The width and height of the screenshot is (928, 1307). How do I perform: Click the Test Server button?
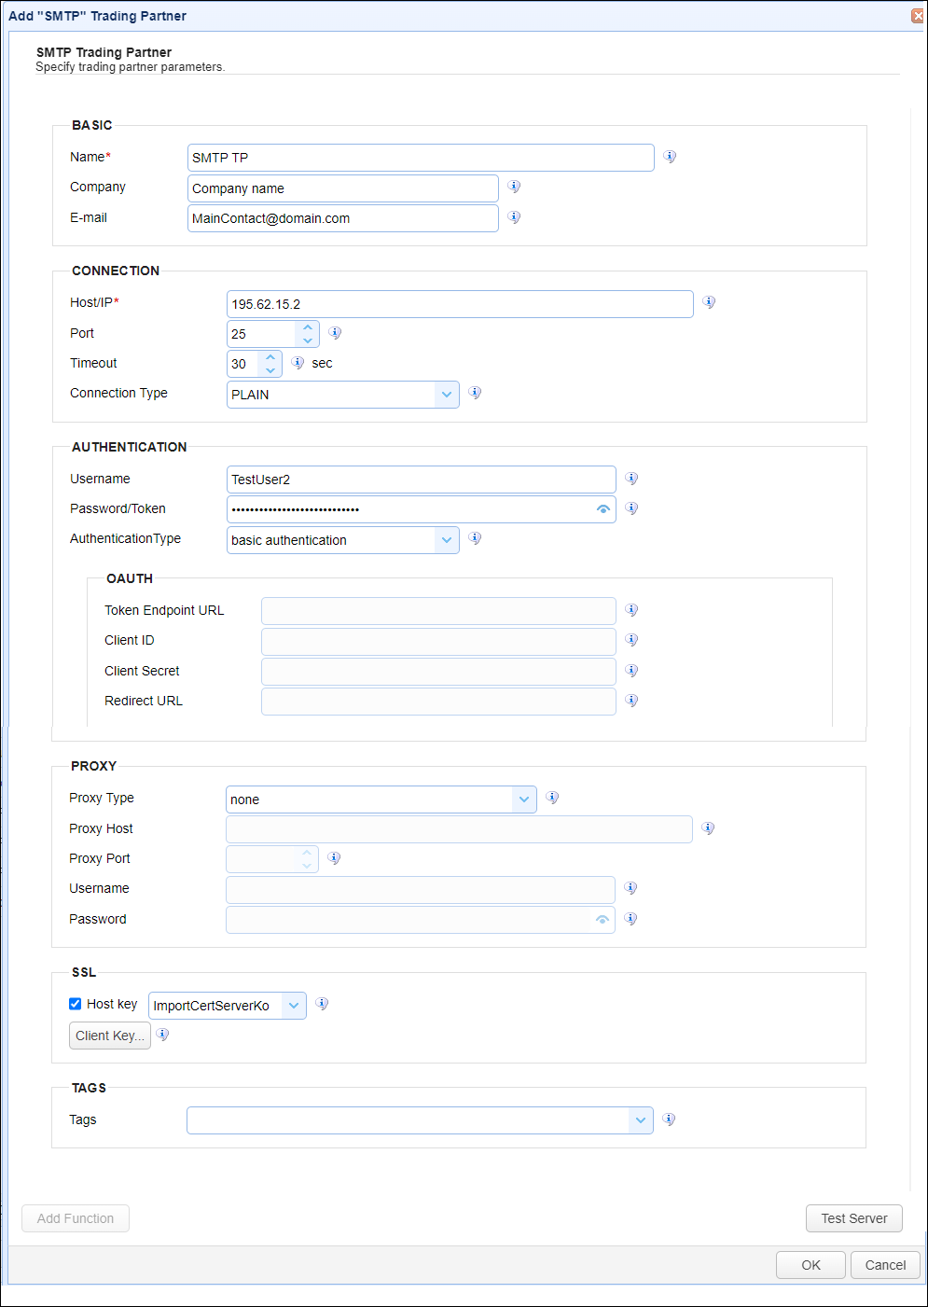854,1218
